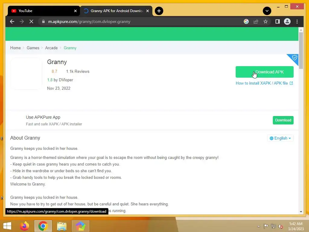Click the 1.1k Reviews text
The image size is (309, 232).
[78, 71]
